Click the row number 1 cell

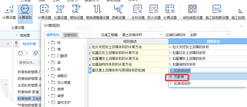click(90, 47)
